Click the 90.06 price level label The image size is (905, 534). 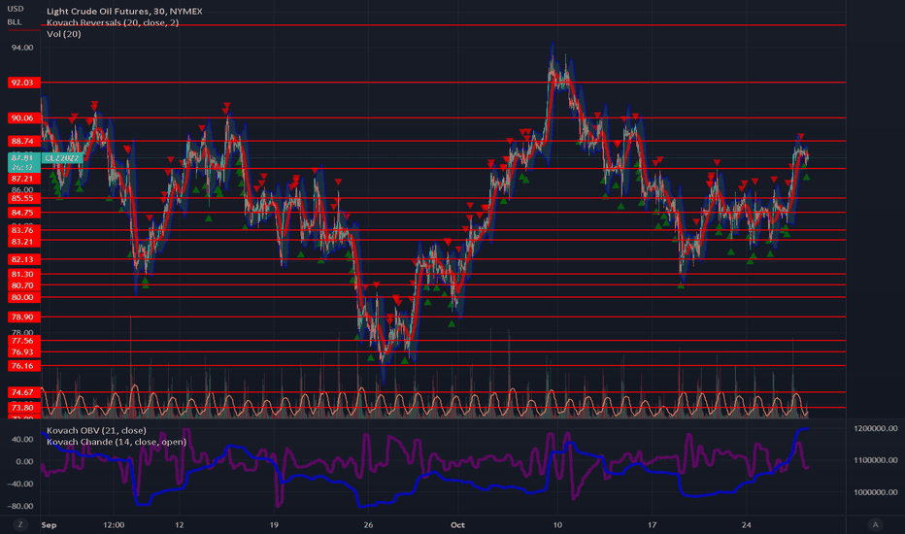[23, 117]
